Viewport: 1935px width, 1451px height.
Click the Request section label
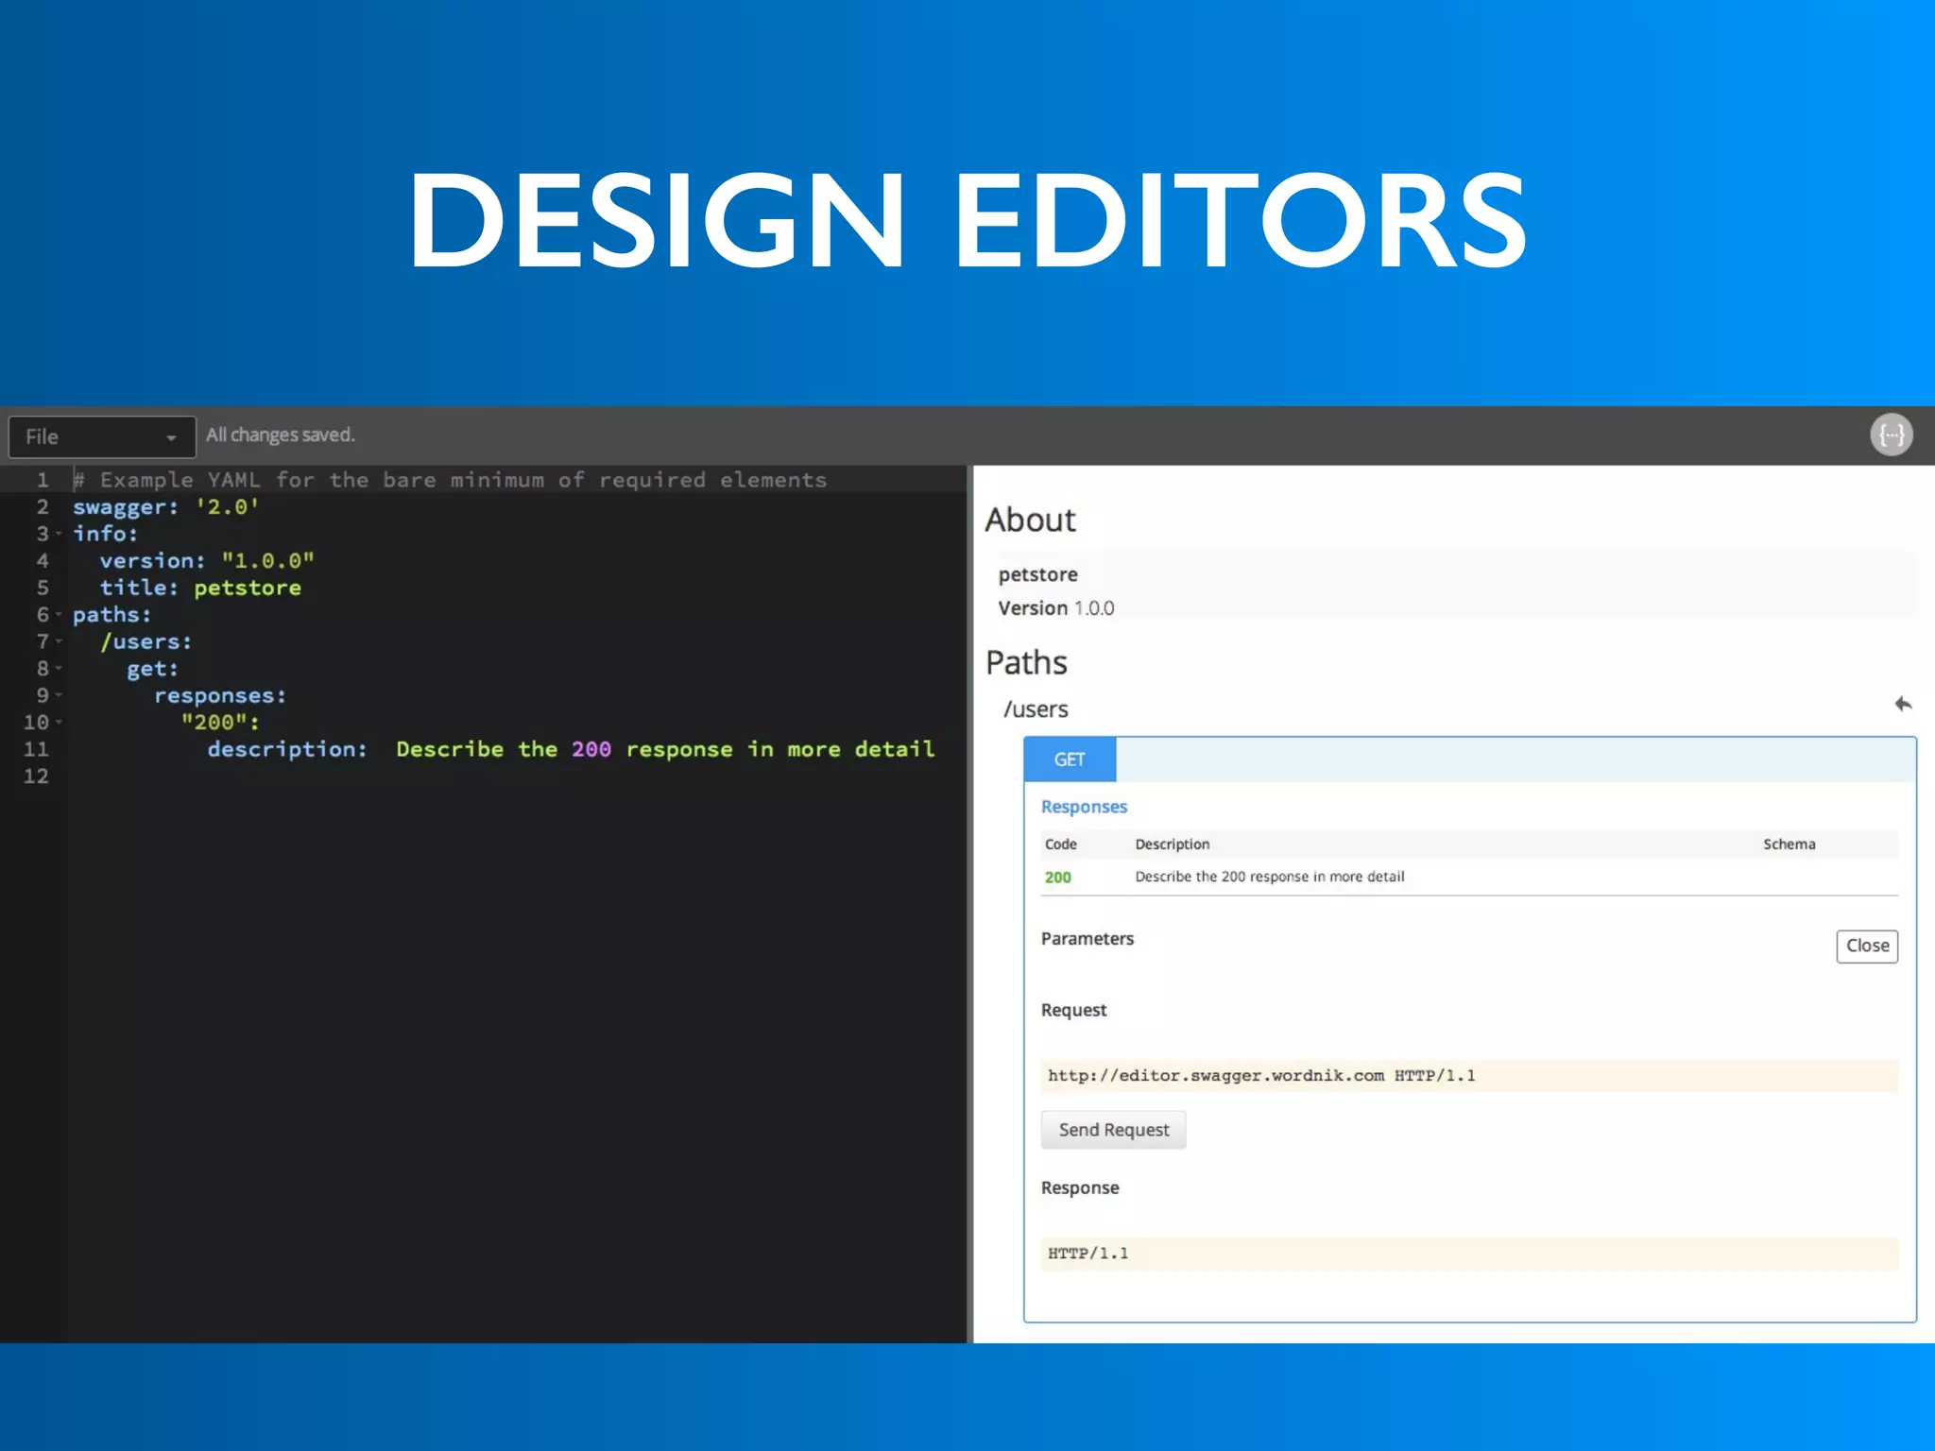click(x=1073, y=1010)
